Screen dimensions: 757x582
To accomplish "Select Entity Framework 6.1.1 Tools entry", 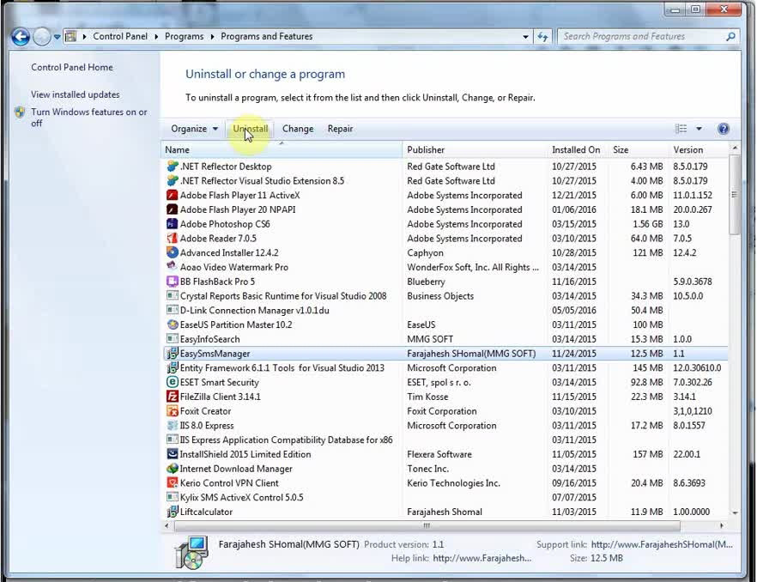I will [x=282, y=368].
